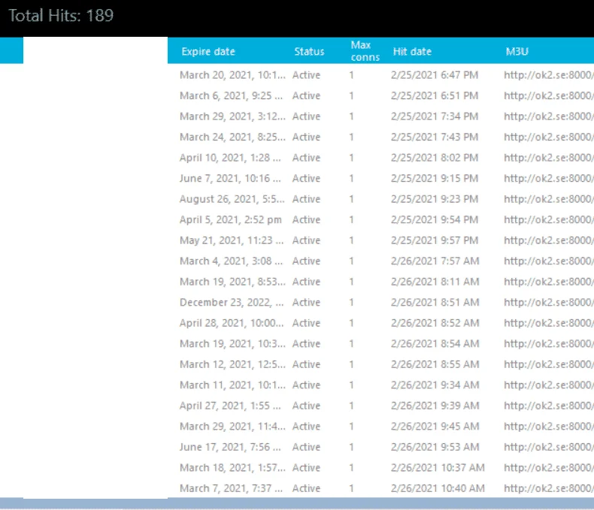Click hit date 2/26/2021 8:54 AM
Screen dimensions: 594x510
click(x=435, y=343)
